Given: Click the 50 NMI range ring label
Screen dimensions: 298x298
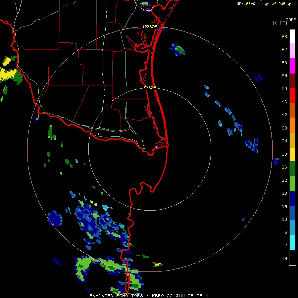Looking at the screenshot, I should point(150,88).
